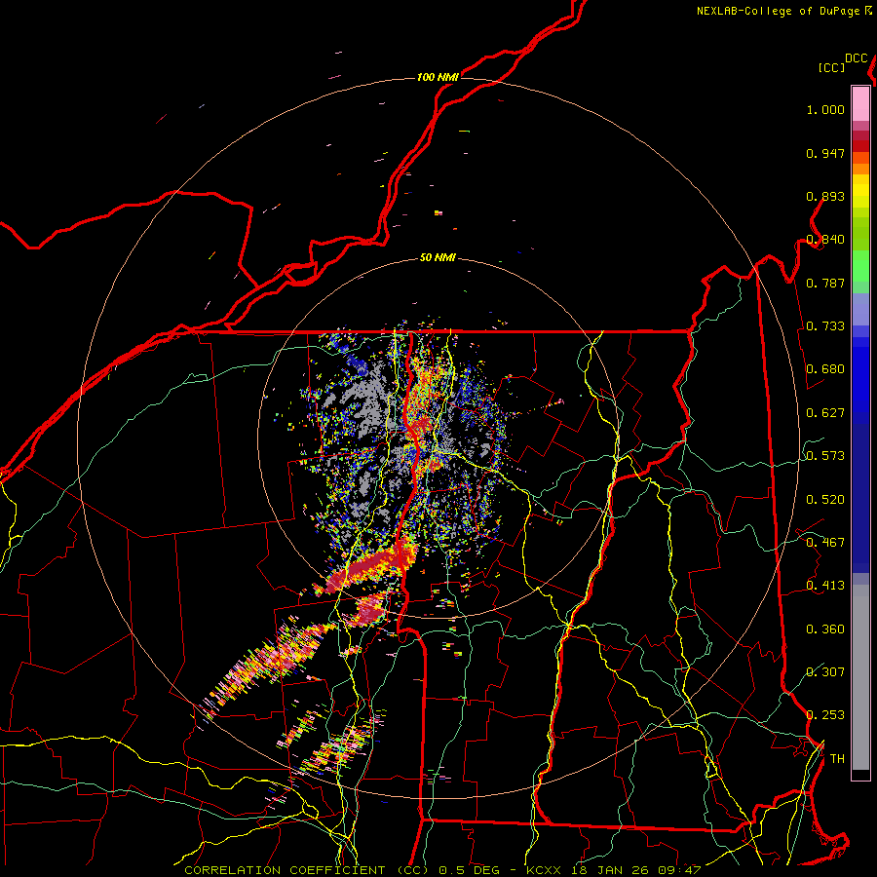
Task: Select the 0.840 legend value
Action: 825,240
